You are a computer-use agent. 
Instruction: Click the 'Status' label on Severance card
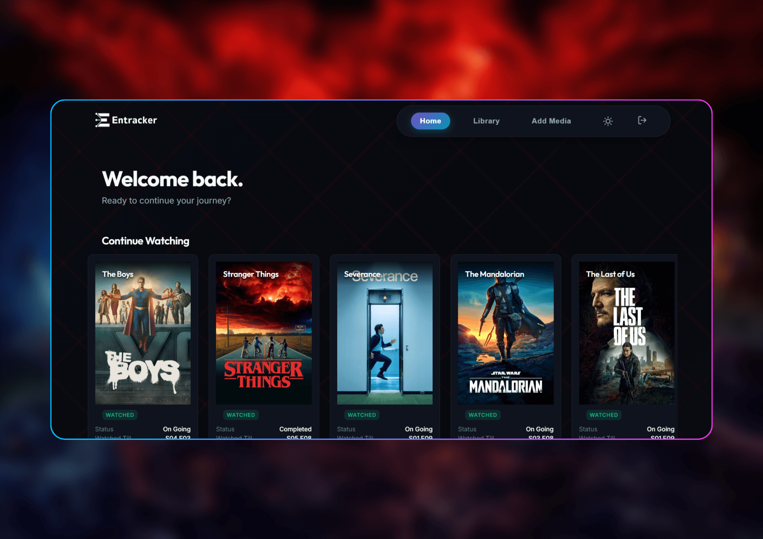(x=346, y=429)
